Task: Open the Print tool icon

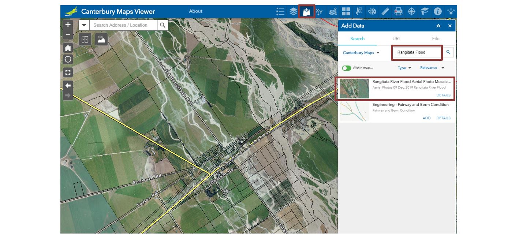Action: pos(398,11)
